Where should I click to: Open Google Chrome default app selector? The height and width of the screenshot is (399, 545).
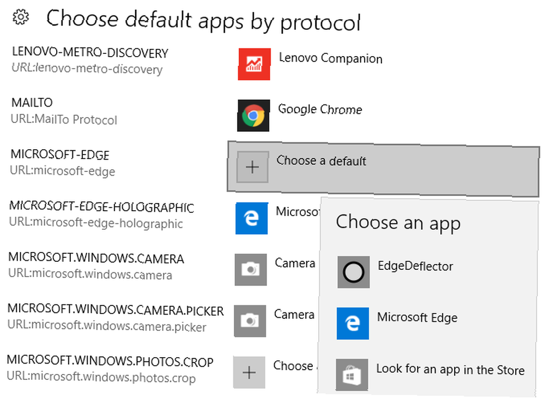click(320, 109)
